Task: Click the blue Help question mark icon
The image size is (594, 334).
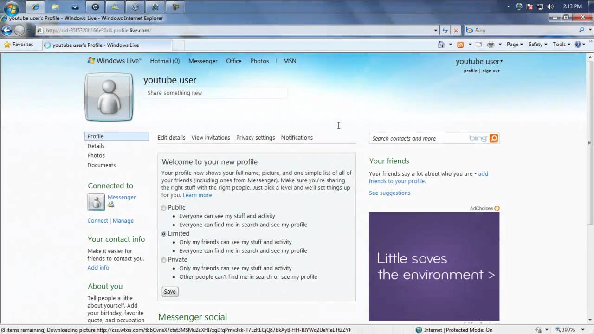Action: [577, 45]
